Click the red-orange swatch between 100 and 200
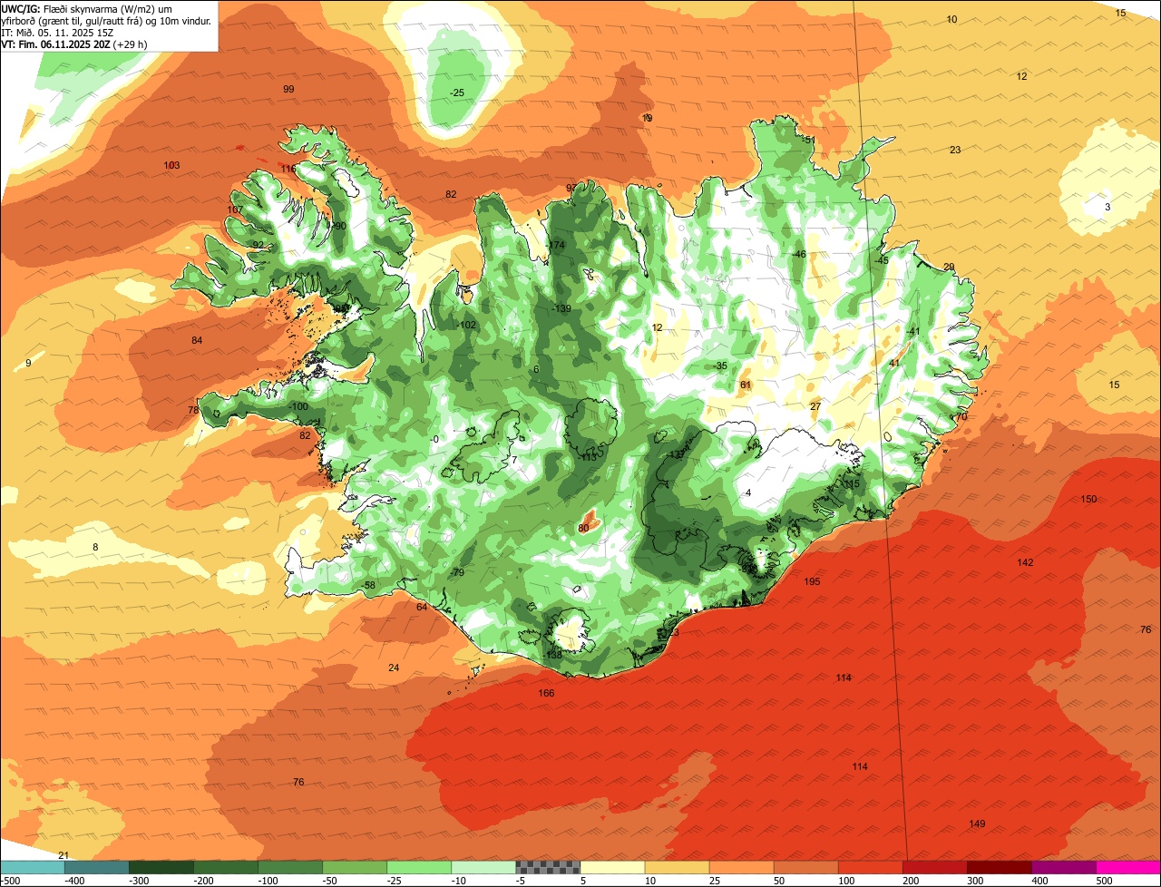 tap(870, 867)
